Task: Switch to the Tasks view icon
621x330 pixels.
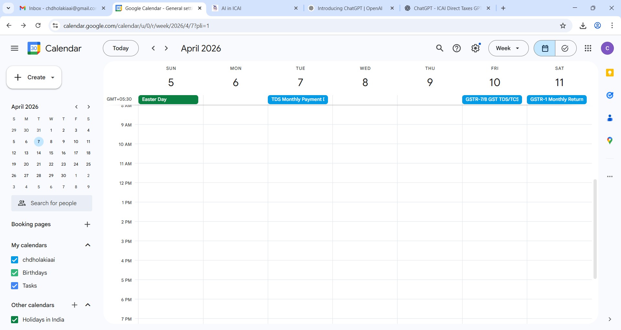Action: 565,48
